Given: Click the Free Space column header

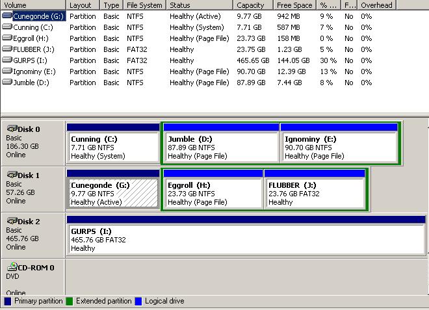Looking at the screenshot, I should tap(292, 5).
